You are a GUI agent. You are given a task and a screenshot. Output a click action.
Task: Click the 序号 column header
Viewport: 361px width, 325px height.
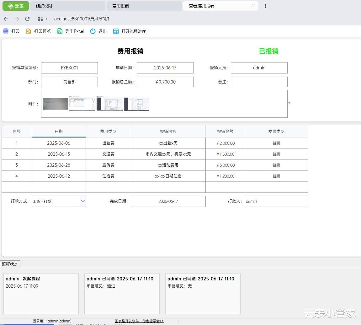point(17,131)
